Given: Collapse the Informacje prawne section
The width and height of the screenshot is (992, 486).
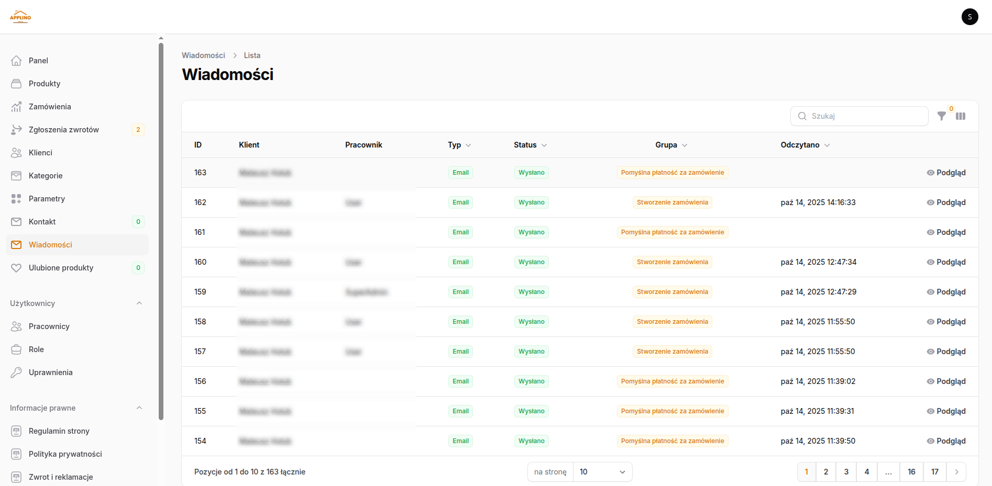Looking at the screenshot, I should click(x=139, y=408).
